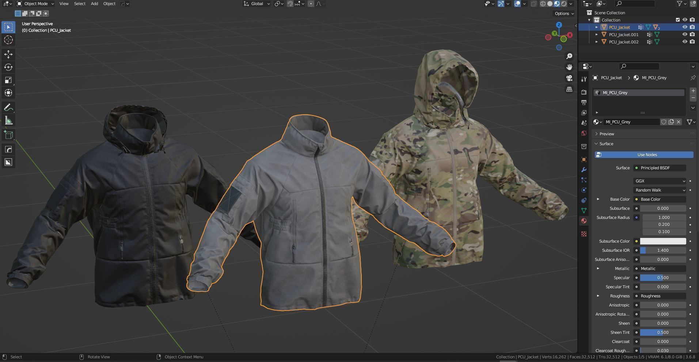The height and width of the screenshot is (362, 699).
Task: Click the Z axis on navigation gizmo
Action: coord(559,25)
